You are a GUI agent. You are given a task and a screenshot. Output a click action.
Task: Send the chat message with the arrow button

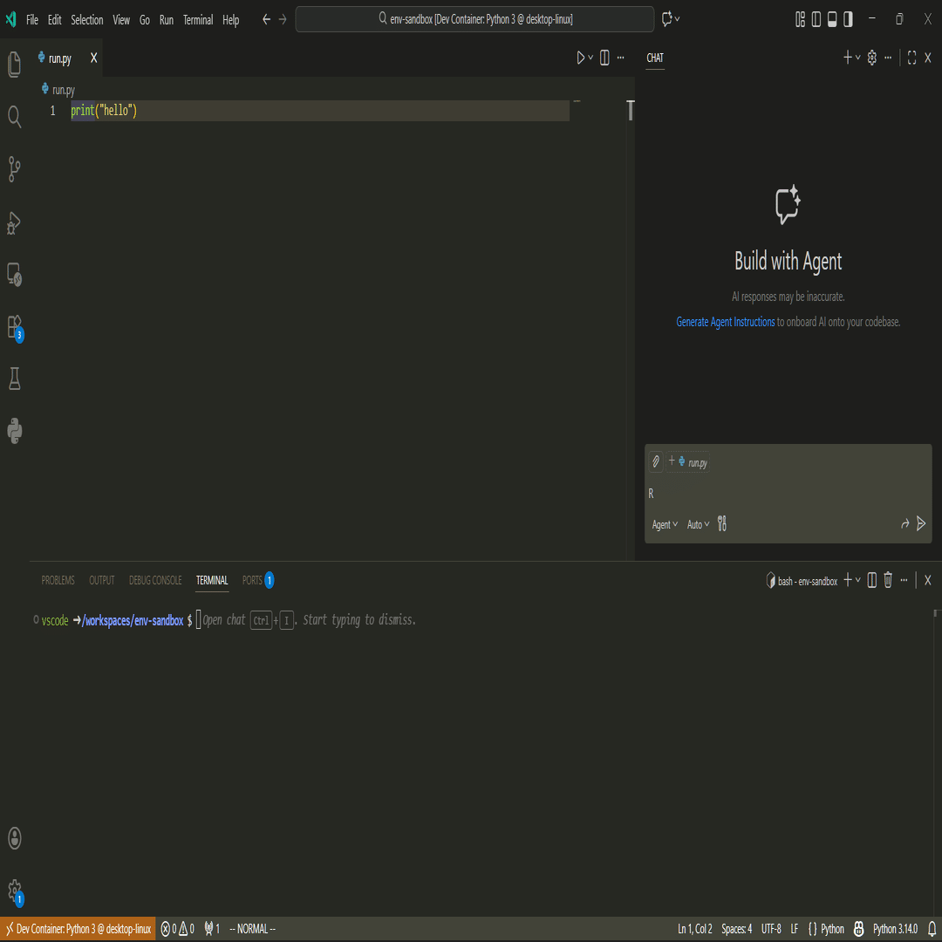click(x=921, y=523)
